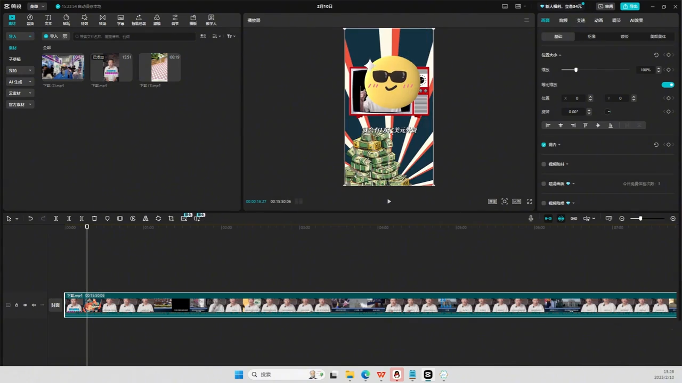Expand the 官方素材 sidebar section
The image size is (682, 383).
coord(20,105)
